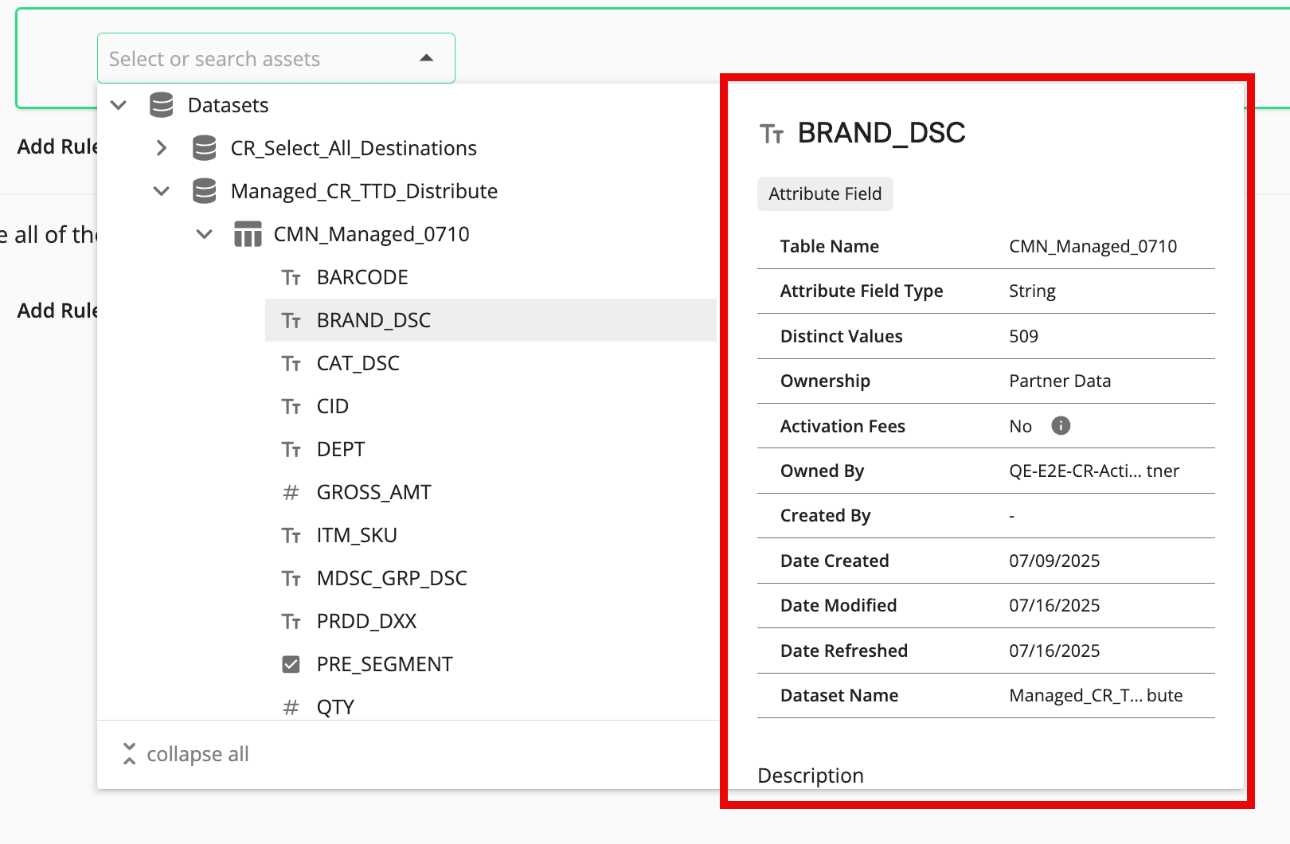Click the GROSS_AMT number-type hash icon
Viewport: 1290px width, 844px height.
tap(291, 492)
